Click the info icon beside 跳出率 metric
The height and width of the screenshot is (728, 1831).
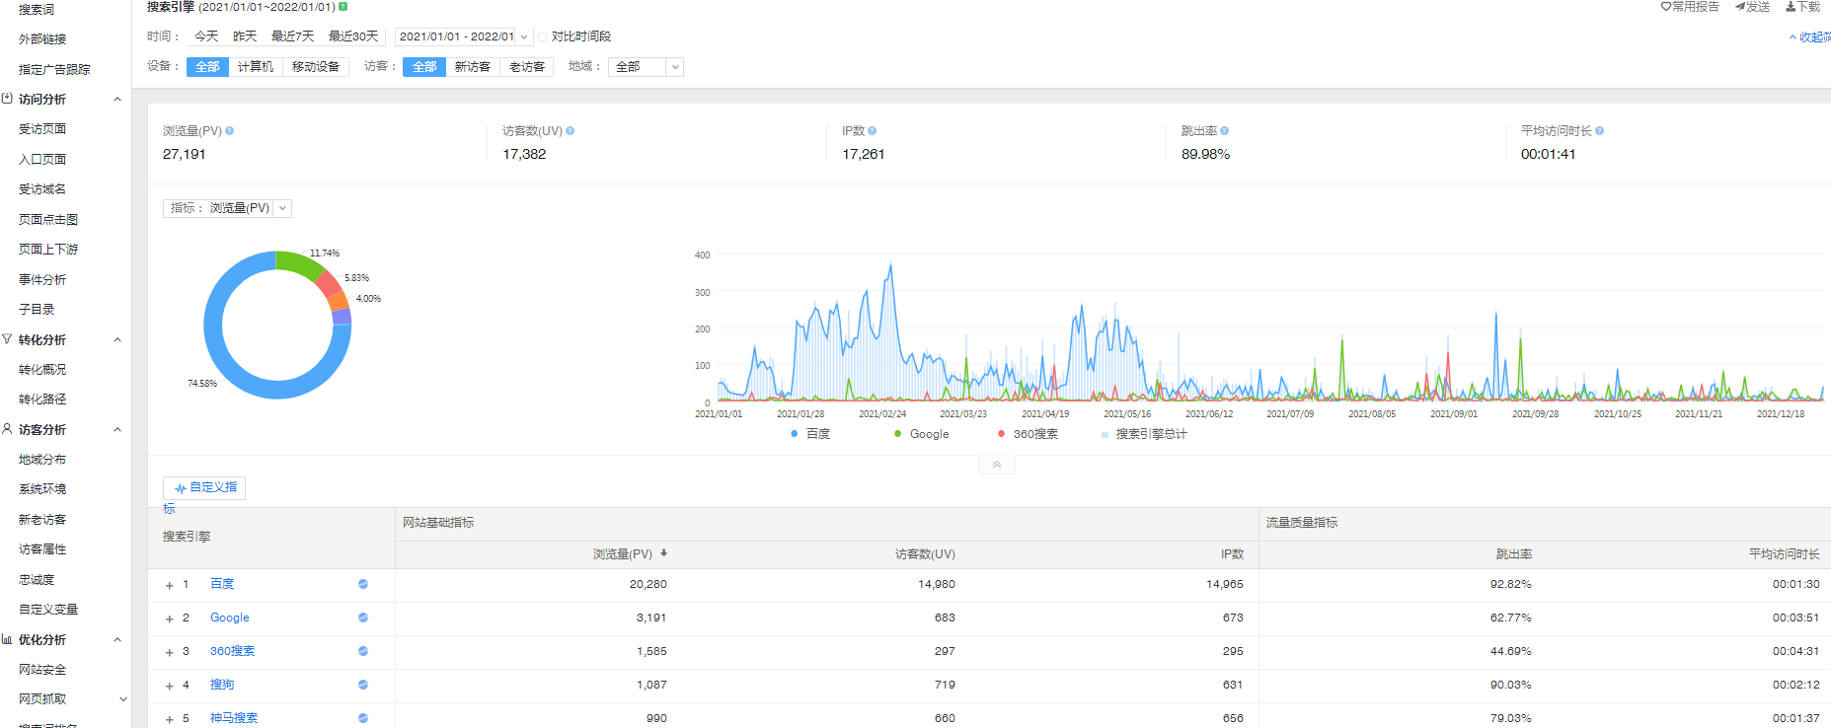tap(1225, 131)
